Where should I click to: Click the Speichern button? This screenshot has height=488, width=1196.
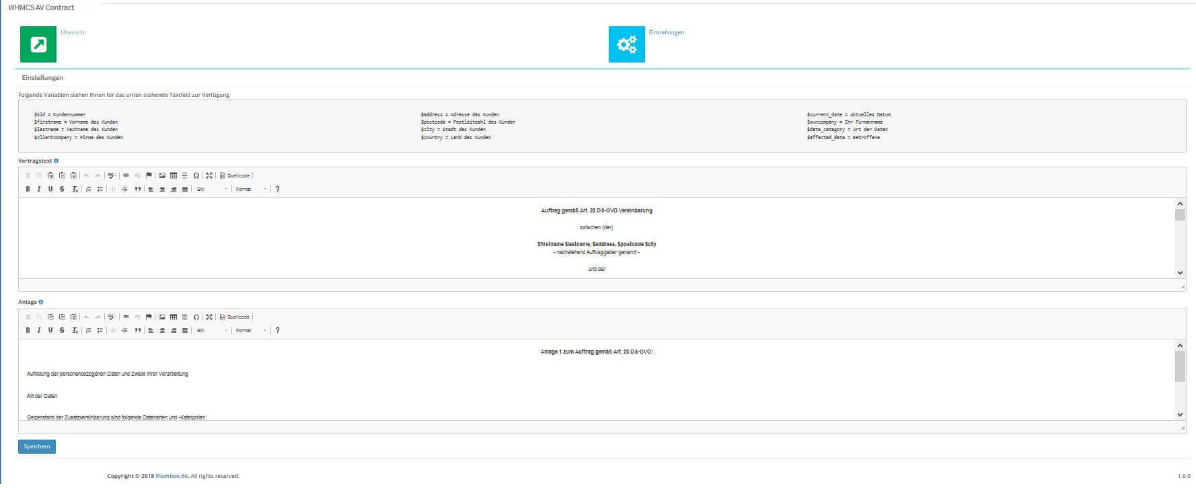tap(37, 447)
